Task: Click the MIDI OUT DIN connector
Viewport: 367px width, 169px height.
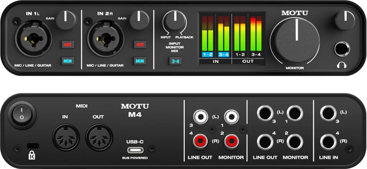Action: tap(99, 138)
